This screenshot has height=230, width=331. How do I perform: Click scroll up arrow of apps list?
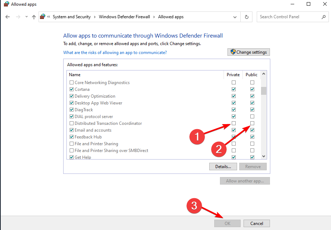pos(264,74)
